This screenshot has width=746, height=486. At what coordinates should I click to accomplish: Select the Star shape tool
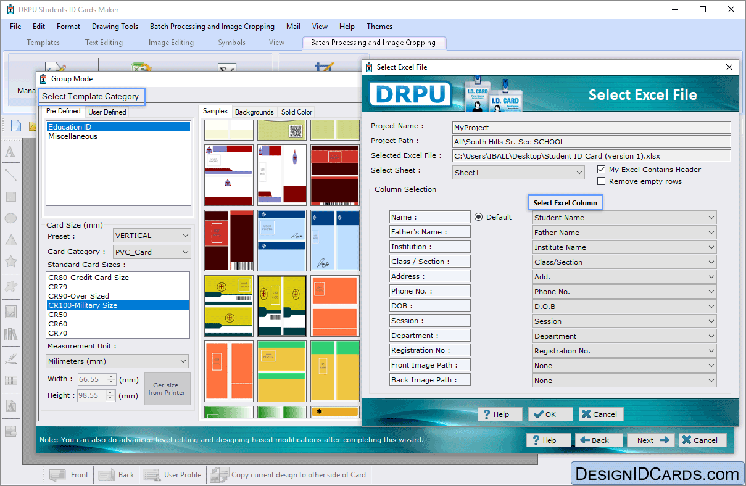coord(10,262)
